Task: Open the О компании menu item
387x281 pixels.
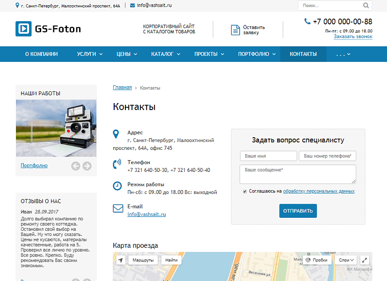Action: (41, 54)
